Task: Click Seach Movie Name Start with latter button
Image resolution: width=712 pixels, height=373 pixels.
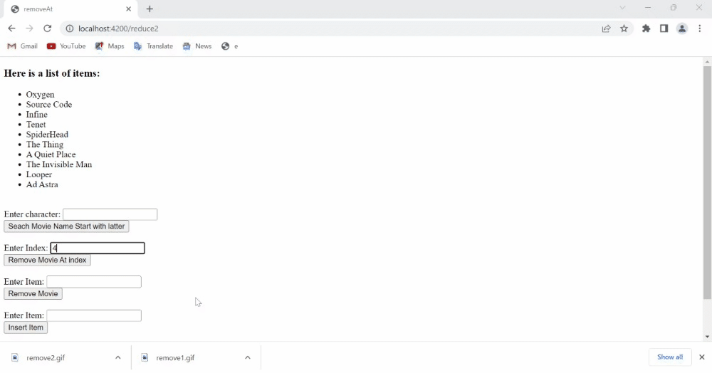Action: 66,226
